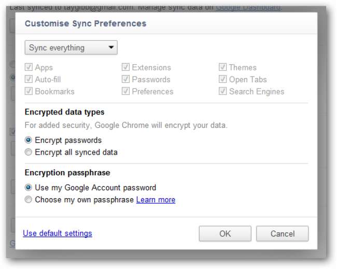Toggle the Auto-fill checkbox
The height and width of the screenshot is (269, 337).
click(x=29, y=79)
